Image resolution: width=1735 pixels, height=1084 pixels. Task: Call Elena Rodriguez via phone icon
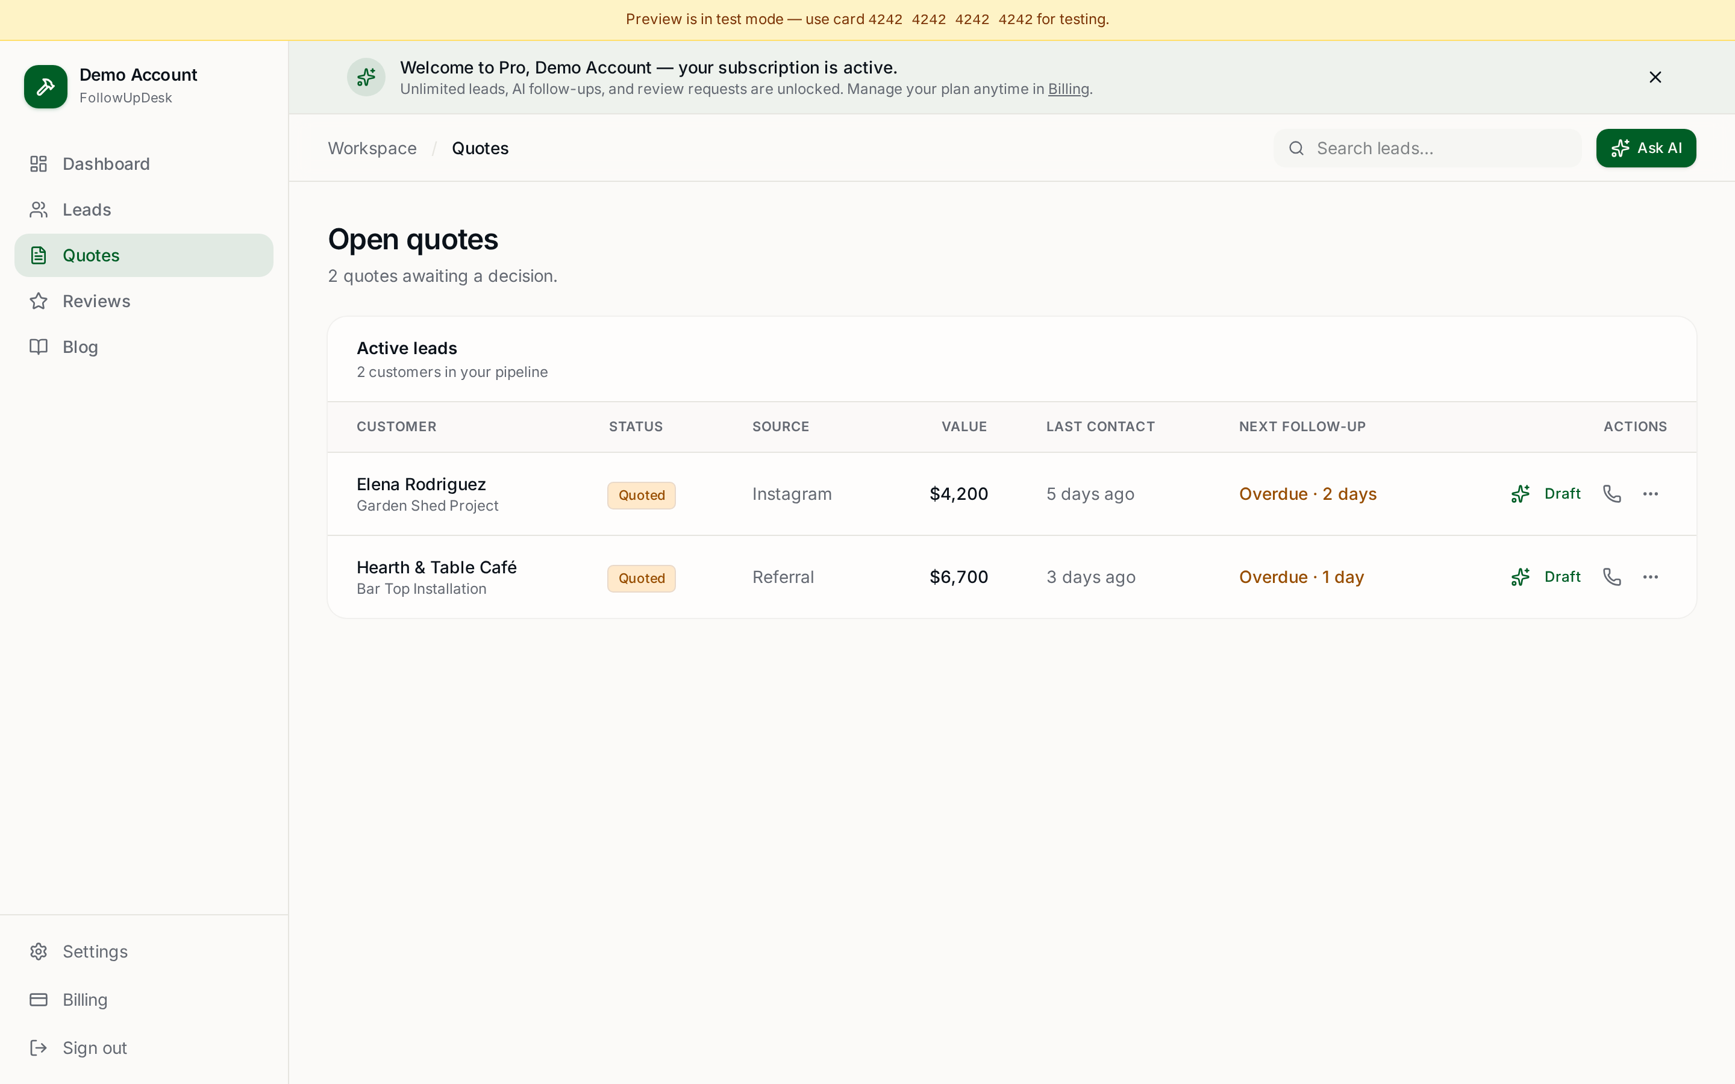(1612, 494)
